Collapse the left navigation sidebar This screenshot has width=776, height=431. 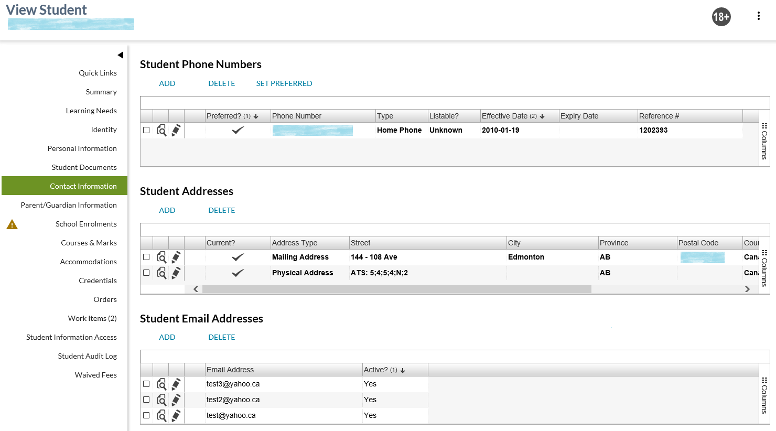point(120,55)
